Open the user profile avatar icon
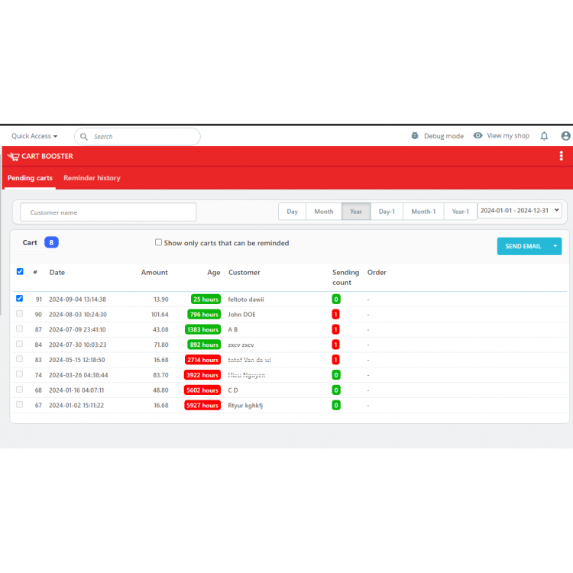The width and height of the screenshot is (573, 573). coord(565,136)
